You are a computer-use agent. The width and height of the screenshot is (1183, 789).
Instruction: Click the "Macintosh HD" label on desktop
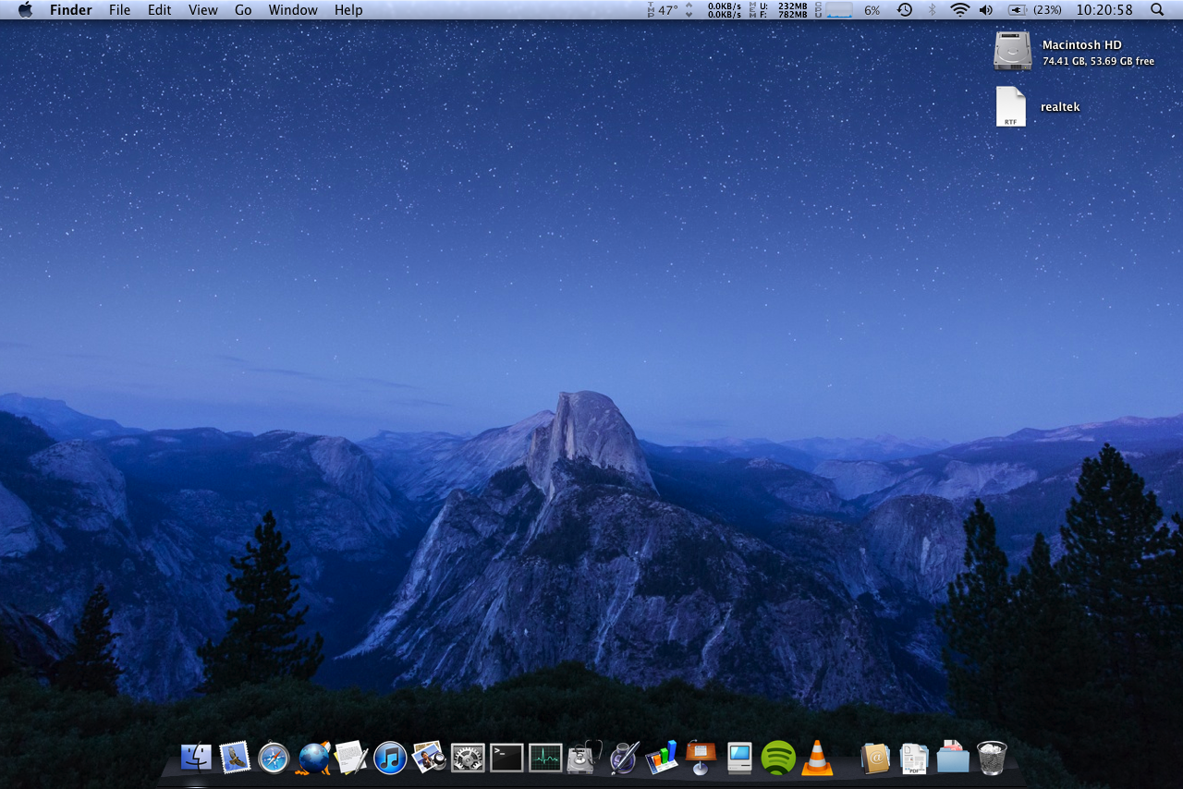pyautogui.click(x=1082, y=44)
